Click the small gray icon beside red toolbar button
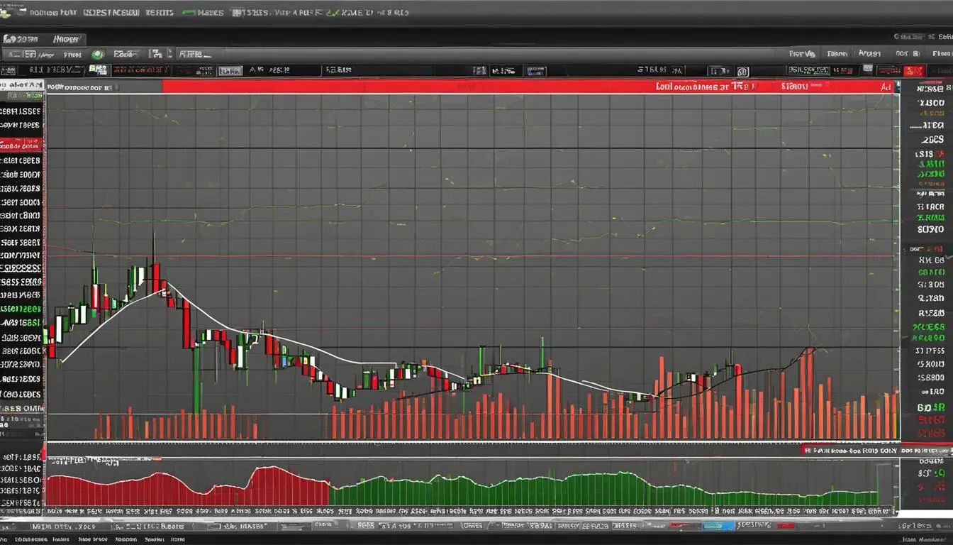 click(867, 70)
